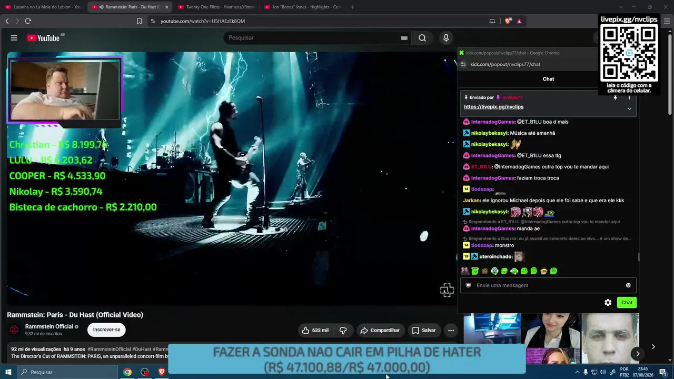This screenshot has height=379, width=674.
Task: Click the Kick popup address bar URL
Action: (505, 64)
